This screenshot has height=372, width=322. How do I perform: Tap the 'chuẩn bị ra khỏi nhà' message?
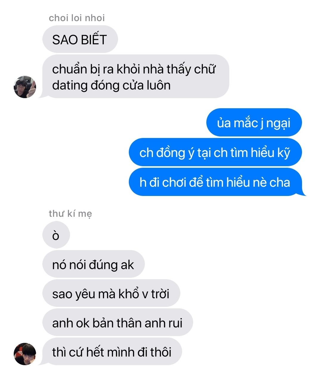click(x=136, y=77)
